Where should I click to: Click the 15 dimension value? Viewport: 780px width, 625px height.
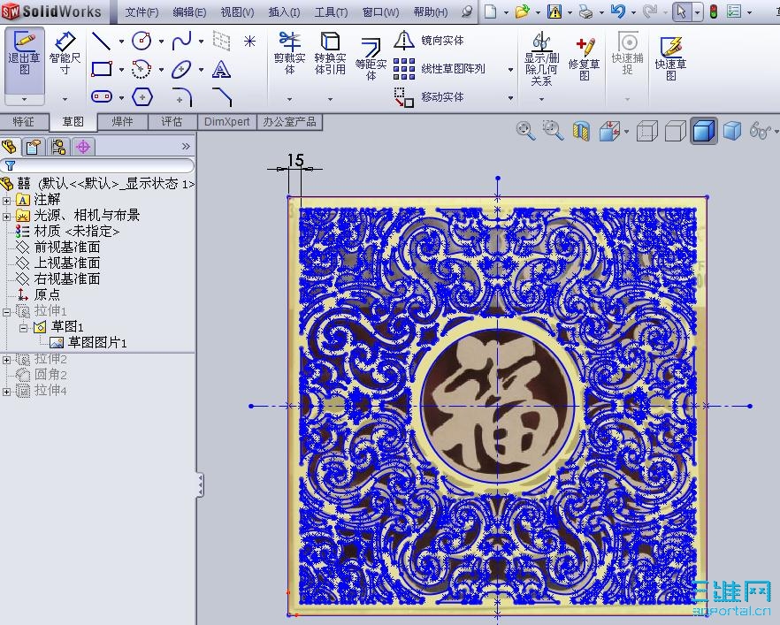(x=295, y=160)
